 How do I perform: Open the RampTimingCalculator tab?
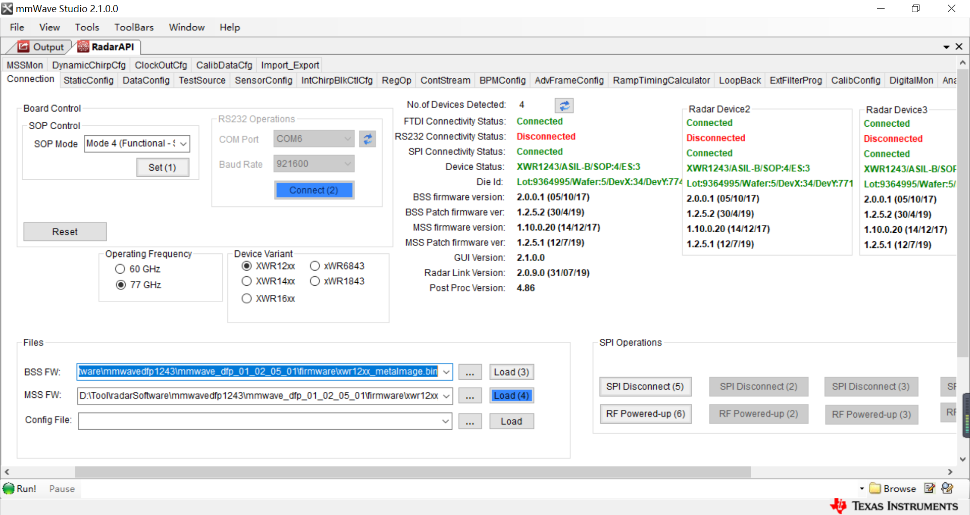point(661,80)
